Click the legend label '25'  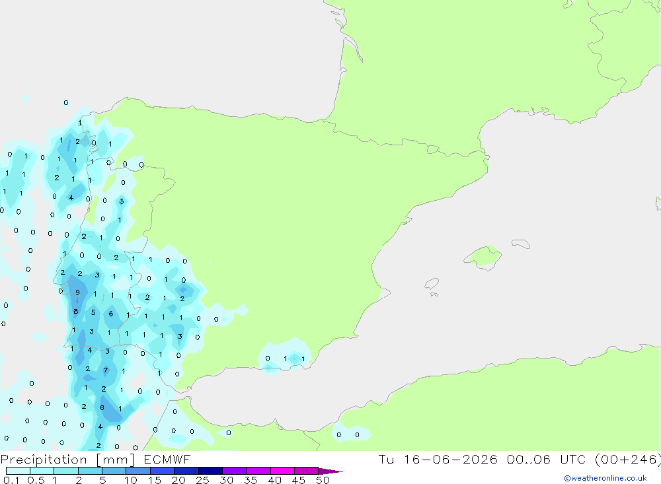point(202,480)
